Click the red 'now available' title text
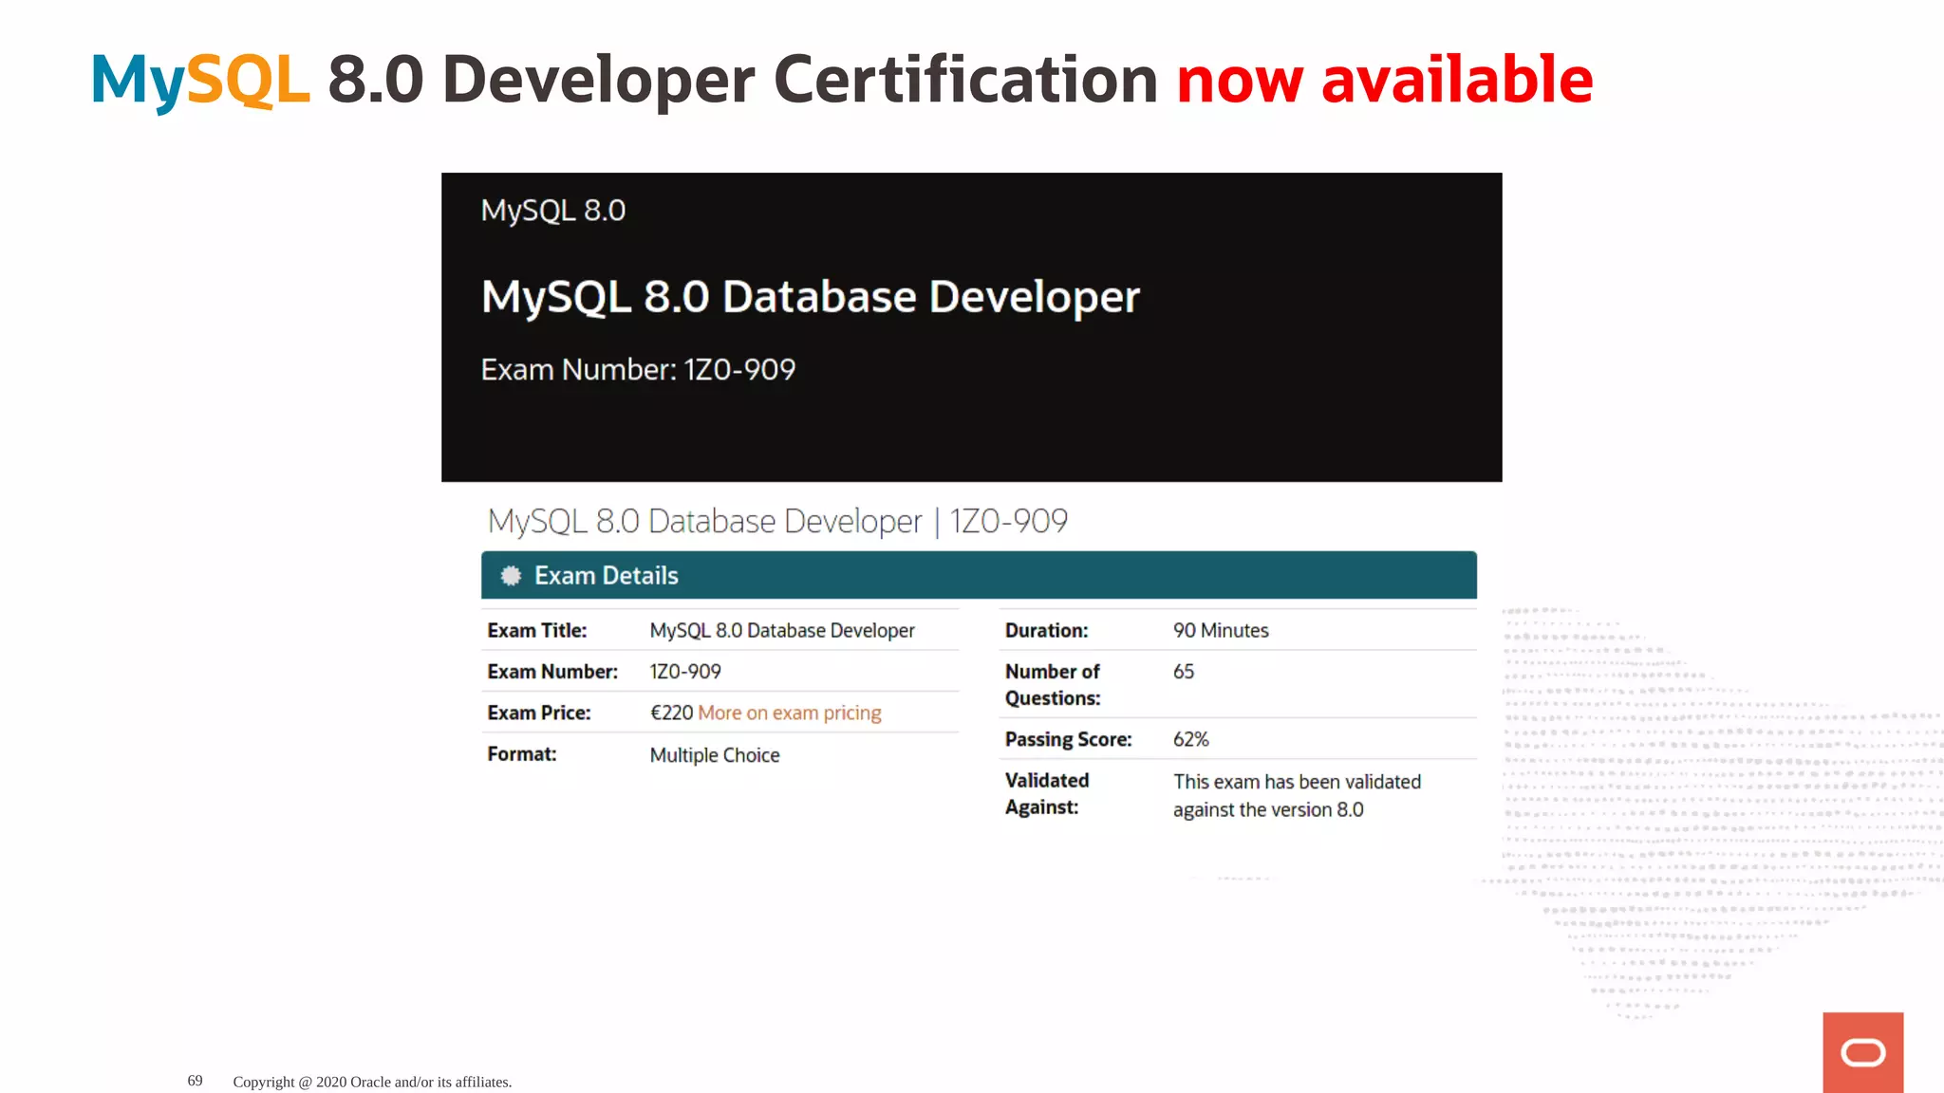 (x=1385, y=79)
